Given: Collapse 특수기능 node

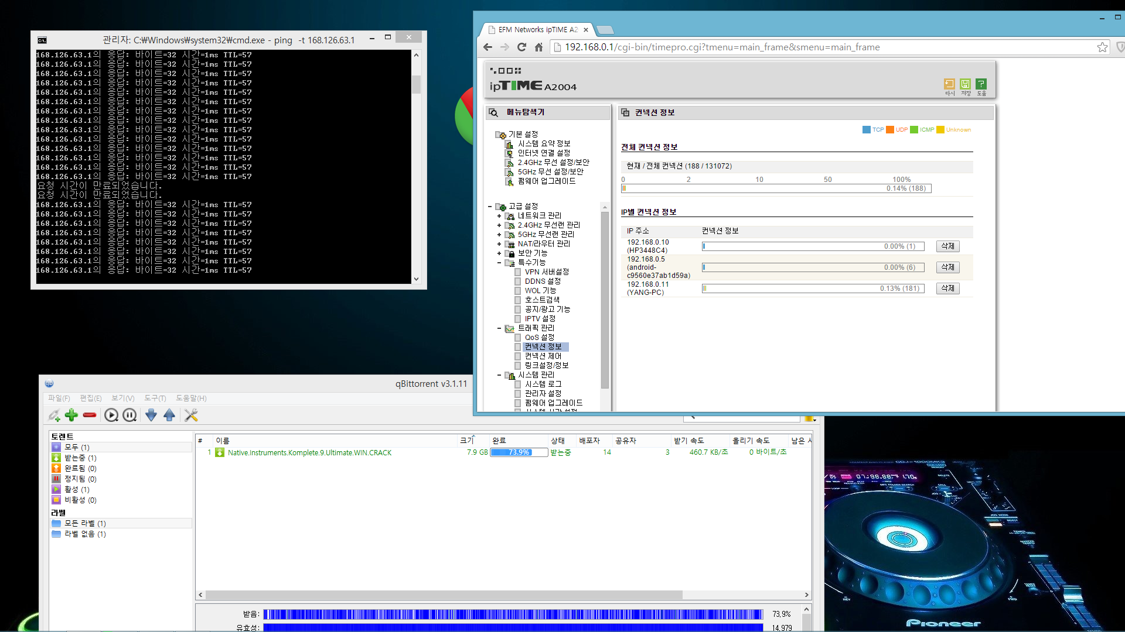Looking at the screenshot, I should pyautogui.click(x=499, y=263).
